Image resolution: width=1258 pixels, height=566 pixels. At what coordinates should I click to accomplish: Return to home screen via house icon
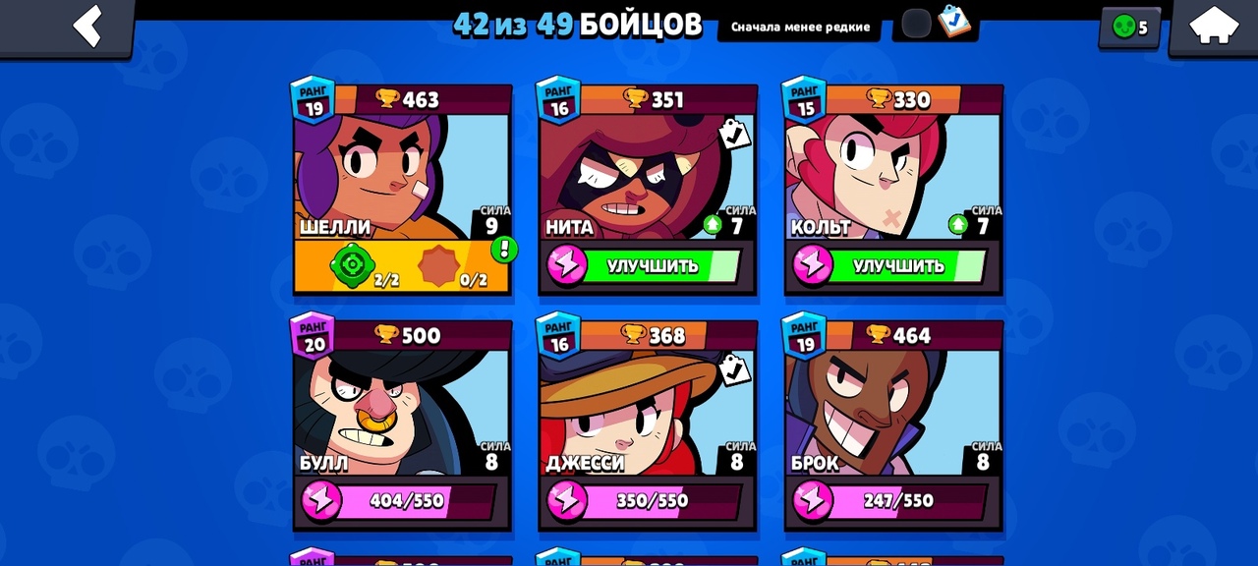(1214, 25)
